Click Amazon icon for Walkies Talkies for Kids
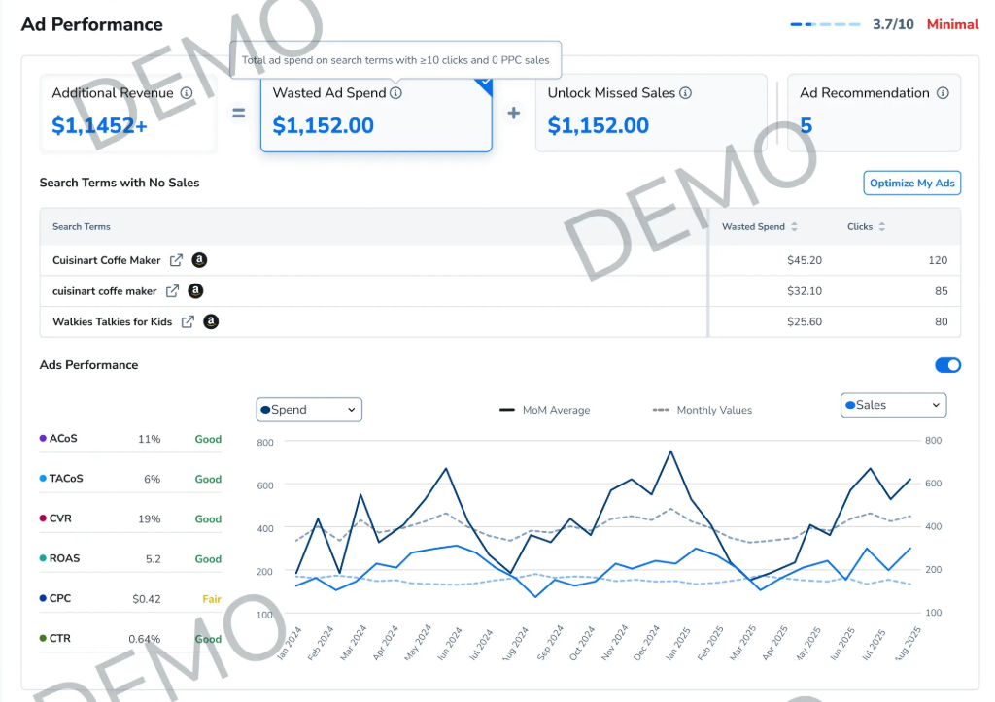The width and height of the screenshot is (995, 702). click(211, 321)
